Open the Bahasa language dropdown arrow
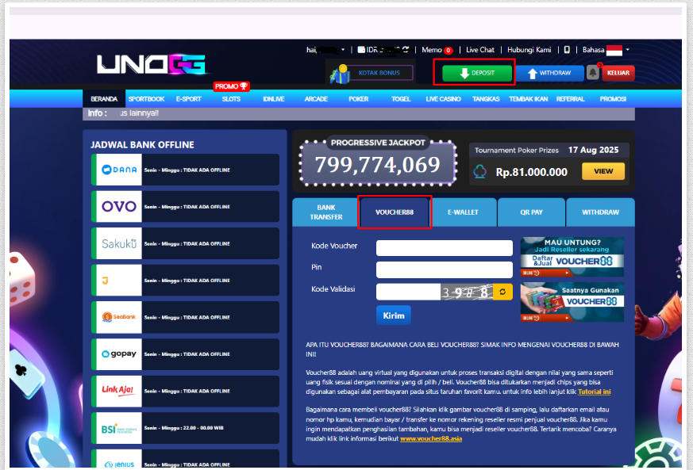The image size is (693, 470). pos(628,50)
